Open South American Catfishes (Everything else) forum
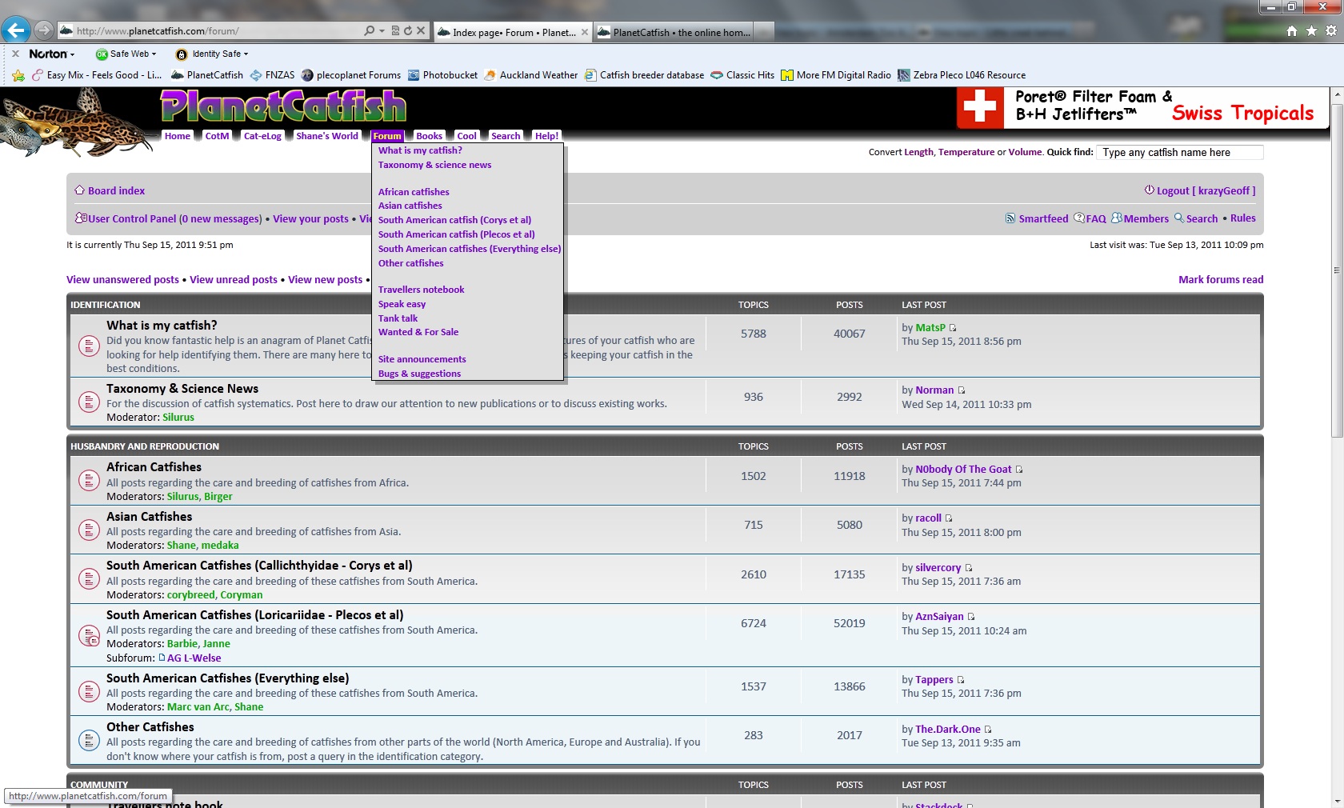The image size is (1344, 808). (228, 678)
